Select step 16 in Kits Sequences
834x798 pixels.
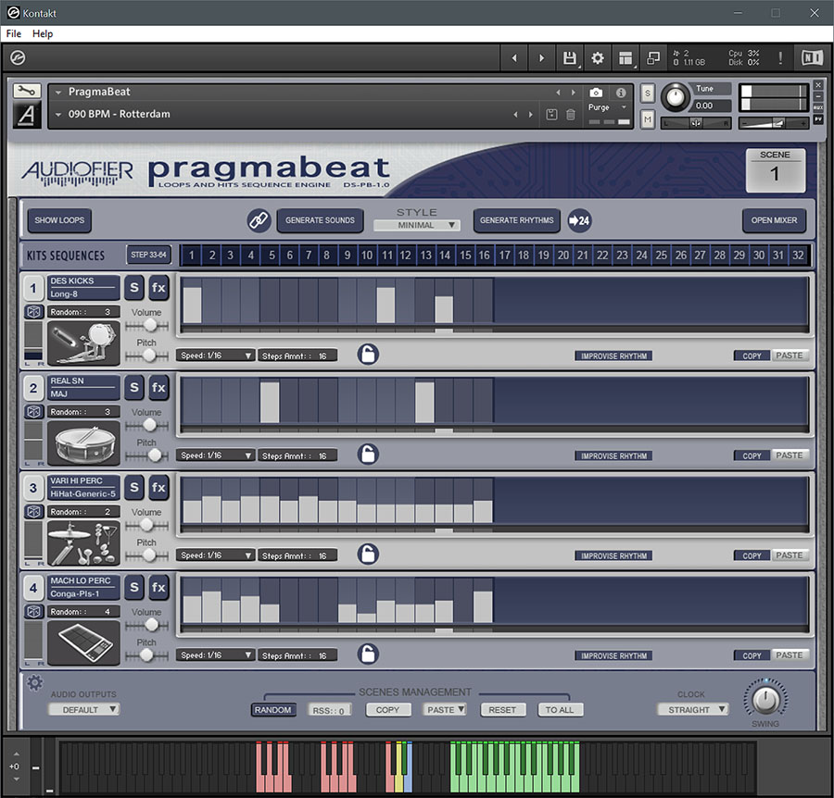(x=484, y=255)
